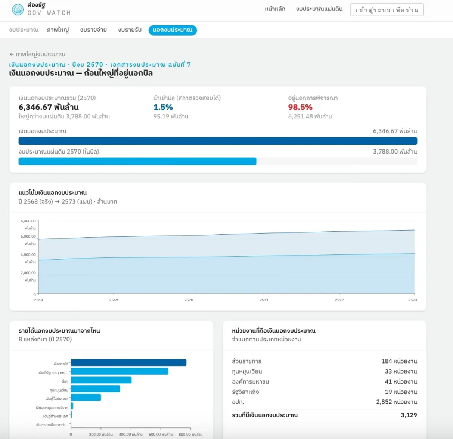Screen dimensions: 453x439
Task: Select the ส่วนราชการ 184 หน่วยงาน row
Action: coord(324,361)
